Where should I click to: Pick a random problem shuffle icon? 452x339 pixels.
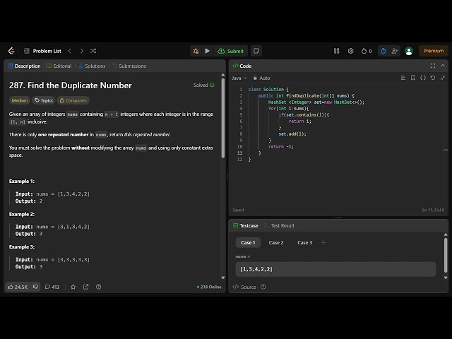[93, 51]
